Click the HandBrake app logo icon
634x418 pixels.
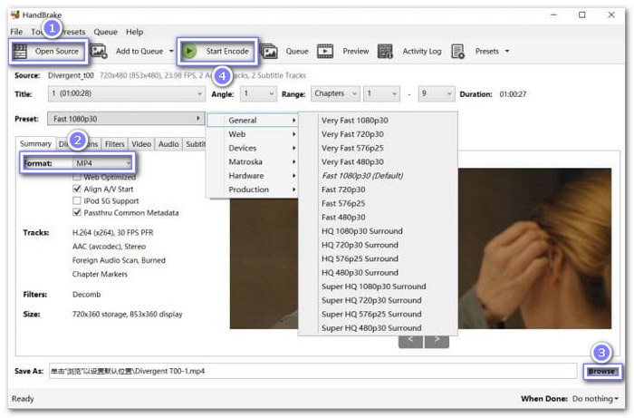[15, 15]
